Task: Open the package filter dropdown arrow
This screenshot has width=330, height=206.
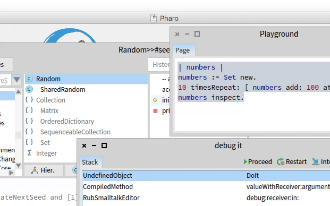Action: point(16,80)
